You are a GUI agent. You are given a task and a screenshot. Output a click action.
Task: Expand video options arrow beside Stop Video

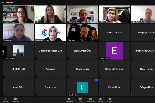[x=19, y=99]
